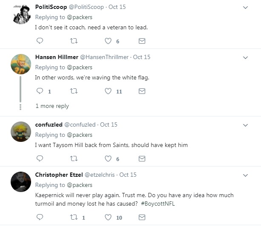
Task: Open the chevron menu on Christopher Etzel's tweet
Action: (x=245, y=175)
